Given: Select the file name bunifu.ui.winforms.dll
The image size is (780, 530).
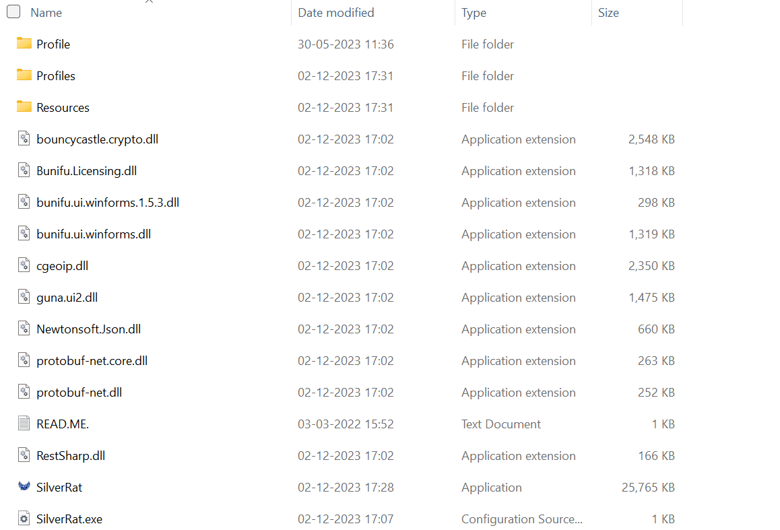Looking at the screenshot, I should [x=94, y=234].
